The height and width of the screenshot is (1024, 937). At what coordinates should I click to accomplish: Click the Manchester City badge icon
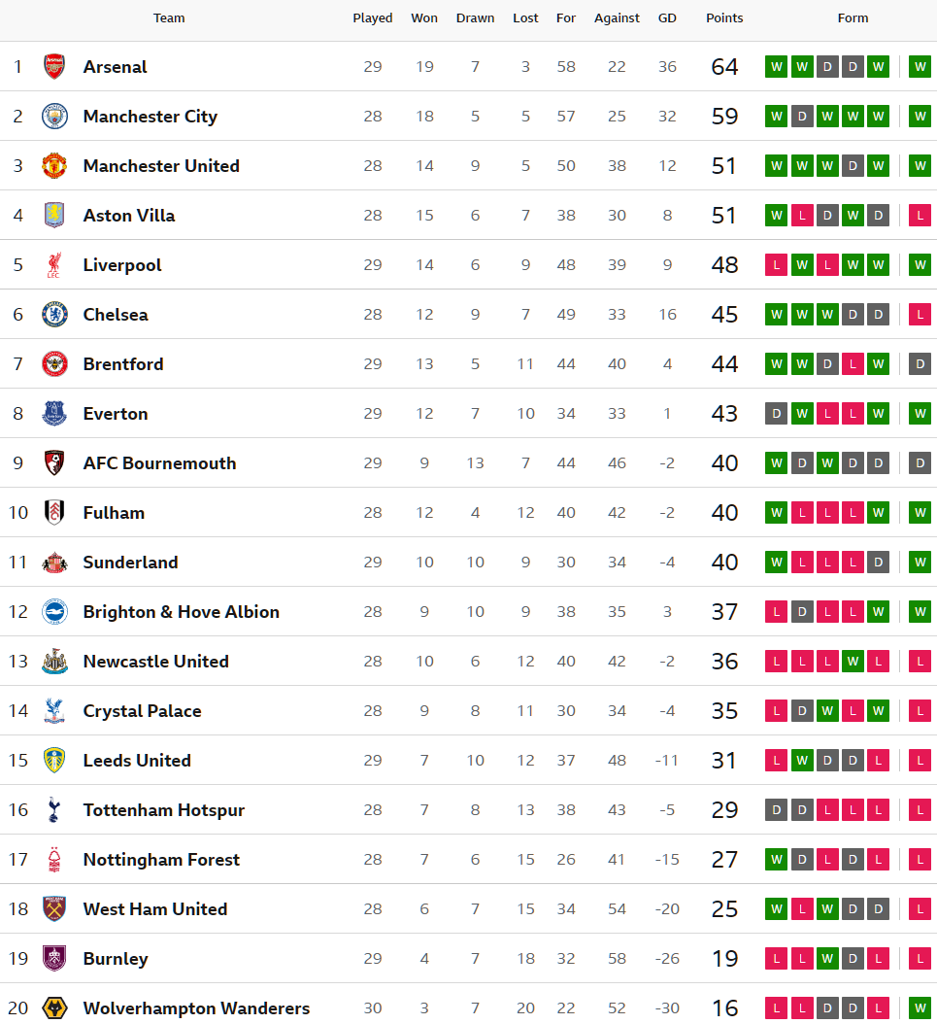(54, 116)
